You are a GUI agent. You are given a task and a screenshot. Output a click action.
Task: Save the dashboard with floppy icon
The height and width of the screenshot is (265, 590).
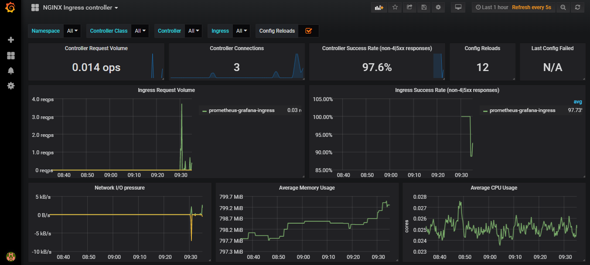pos(424,7)
